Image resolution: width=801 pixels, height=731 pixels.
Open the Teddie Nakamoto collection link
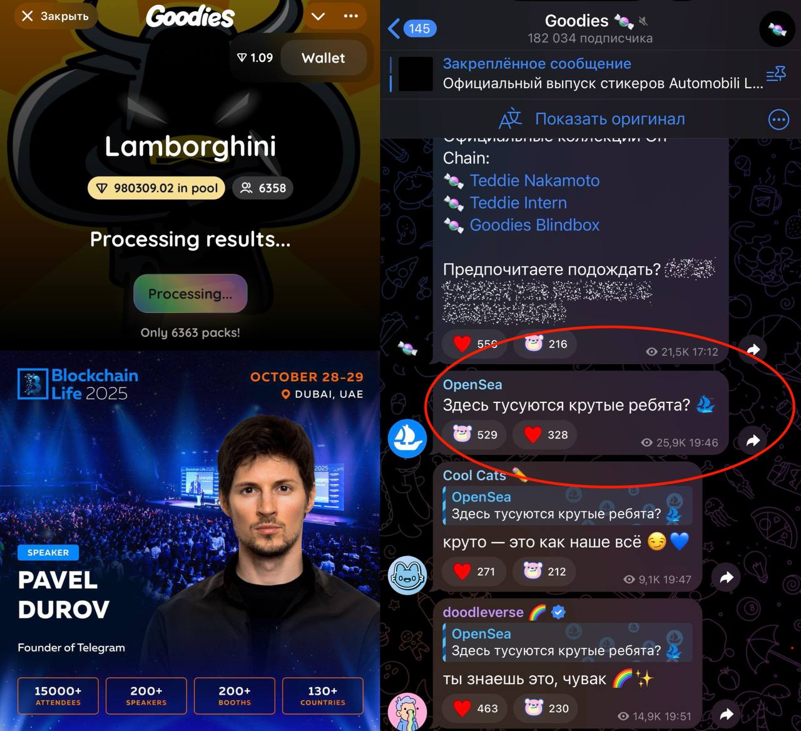(534, 181)
